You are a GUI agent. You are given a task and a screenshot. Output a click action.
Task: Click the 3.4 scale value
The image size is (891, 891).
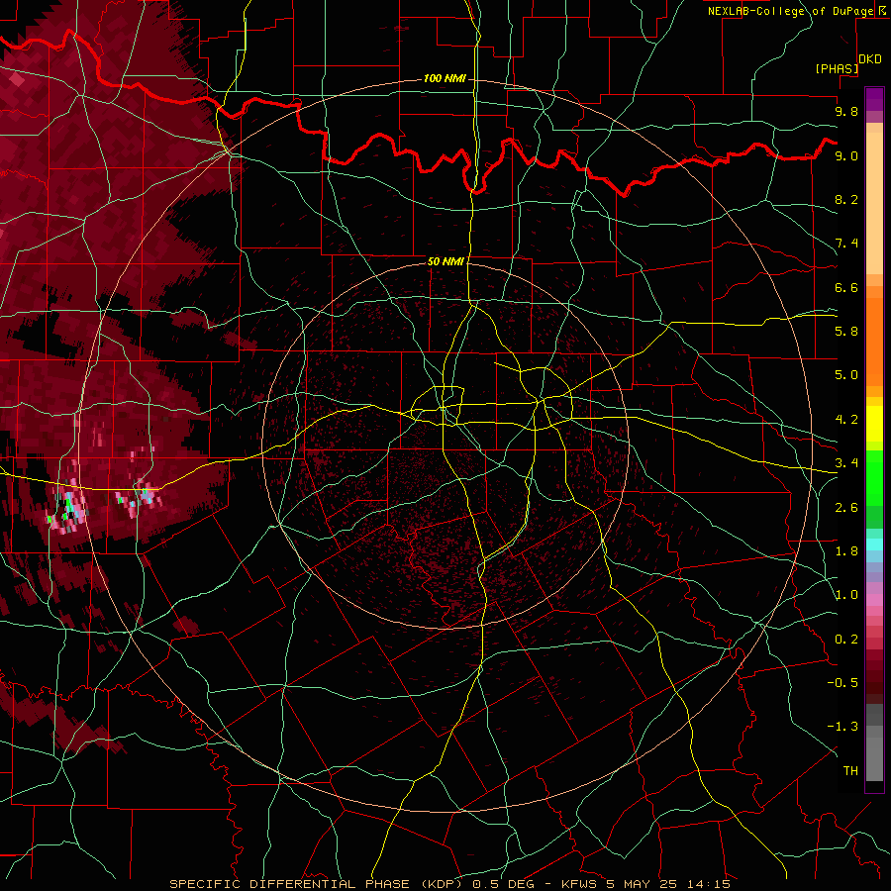coord(846,463)
